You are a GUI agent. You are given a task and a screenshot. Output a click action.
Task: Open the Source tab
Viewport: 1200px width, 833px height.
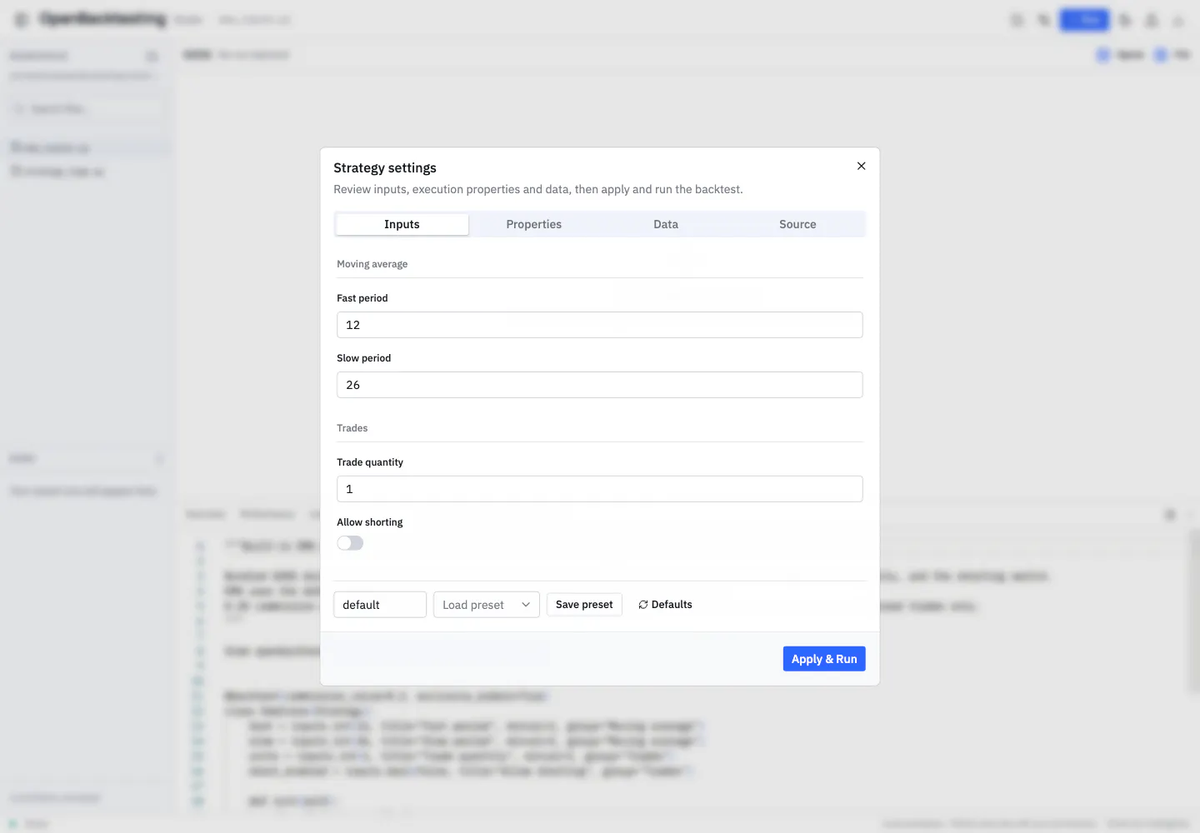(x=797, y=224)
